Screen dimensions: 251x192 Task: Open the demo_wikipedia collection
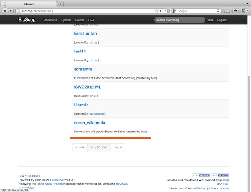(90, 123)
